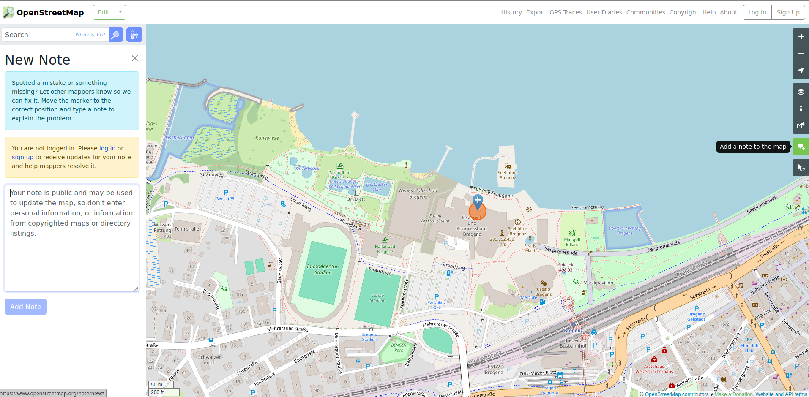The image size is (809, 397).
Task: Open the About page
Action: coord(728,12)
